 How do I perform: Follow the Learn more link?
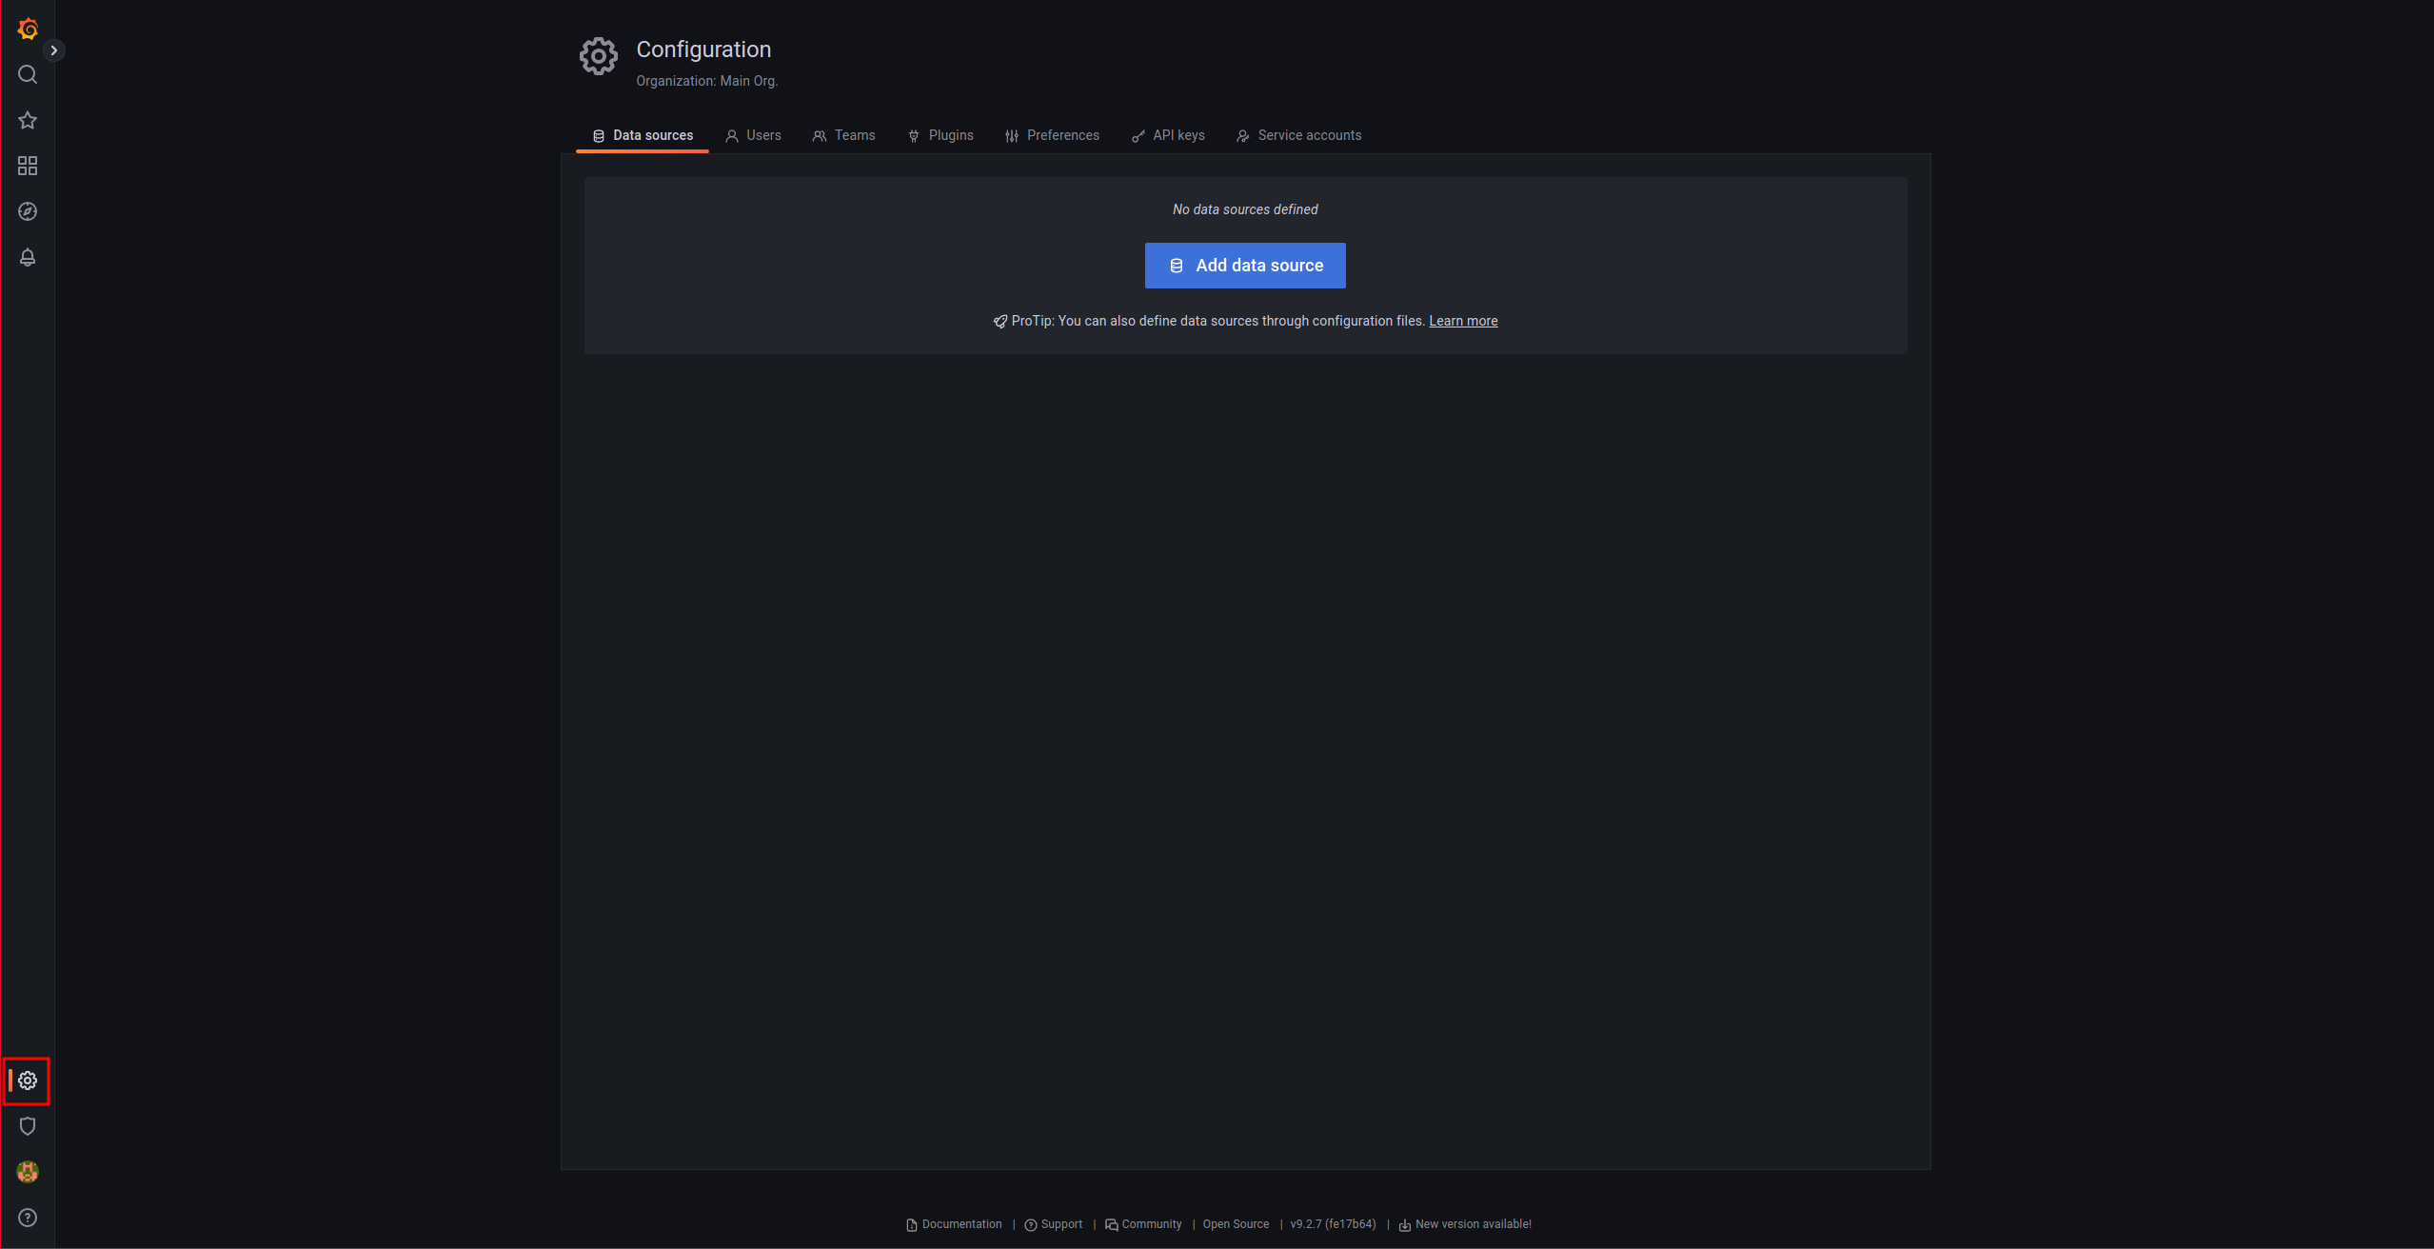tap(1463, 321)
